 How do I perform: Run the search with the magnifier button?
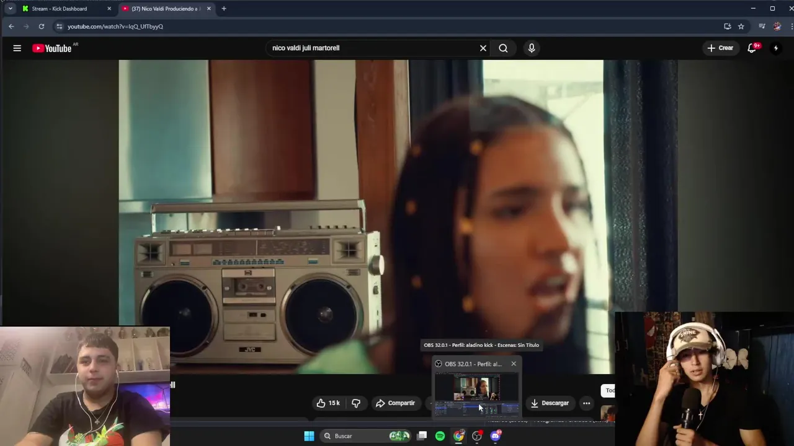click(x=503, y=48)
